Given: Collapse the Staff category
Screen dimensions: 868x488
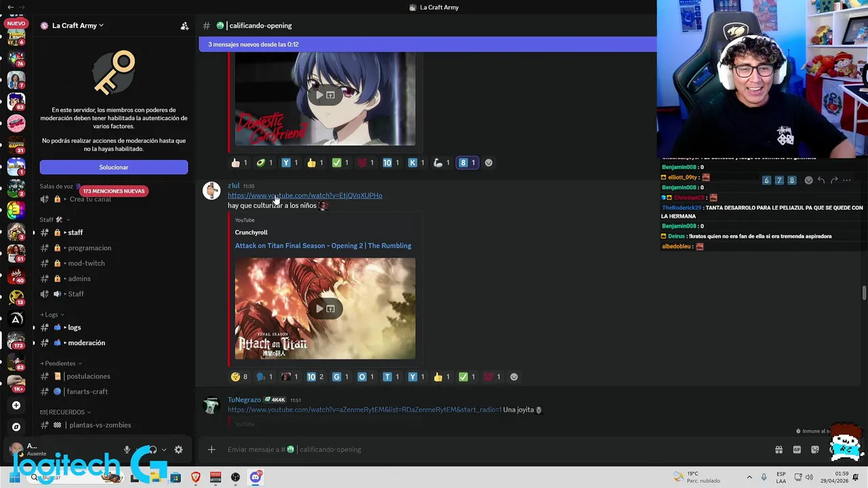Looking at the screenshot, I should point(55,220).
